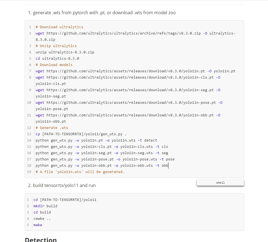Click the '# Generate .wts' comment line
Image resolution: width=268 pixels, height=242 pixels.
(52, 128)
